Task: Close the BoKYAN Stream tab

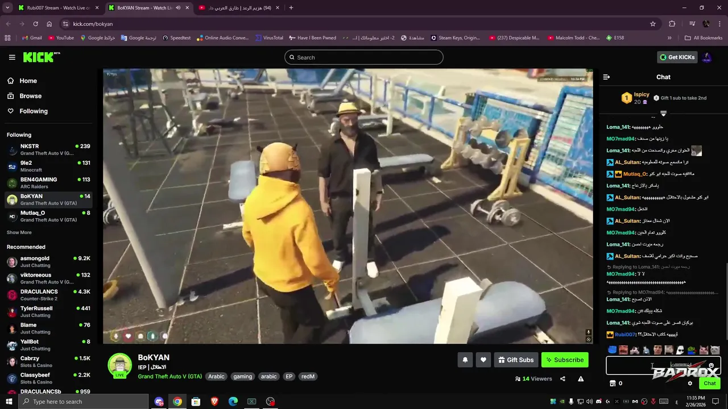Action: coord(187,8)
